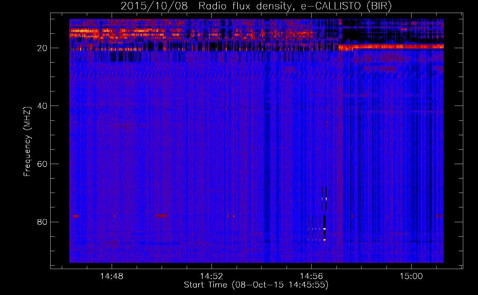Click the 14:56 time tick label
This screenshot has width=478, height=295.
pyautogui.click(x=311, y=276)
